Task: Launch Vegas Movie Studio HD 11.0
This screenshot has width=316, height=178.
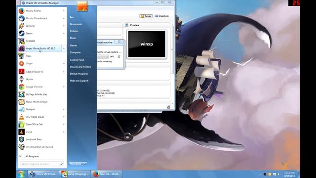Action: [x=41, y=48]
